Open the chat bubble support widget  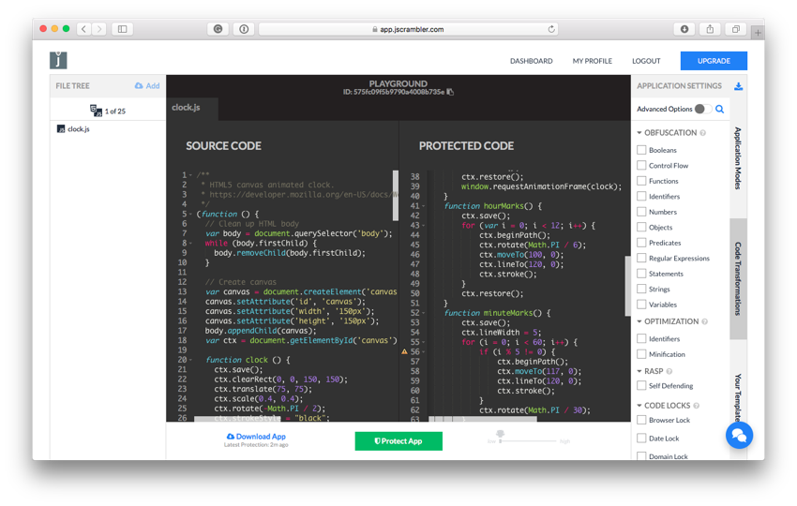(x=739, y=436)
